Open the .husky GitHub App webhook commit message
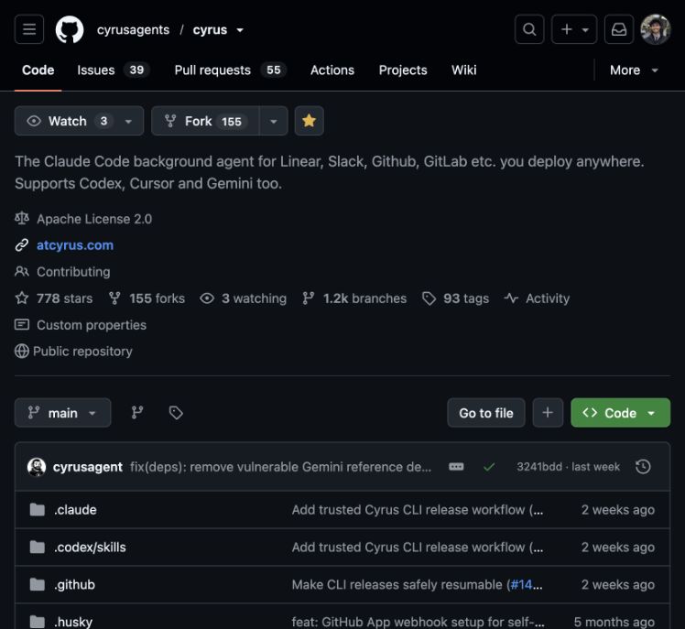The height and width of the screenshot is (629, 685). (x=419, y=622)
